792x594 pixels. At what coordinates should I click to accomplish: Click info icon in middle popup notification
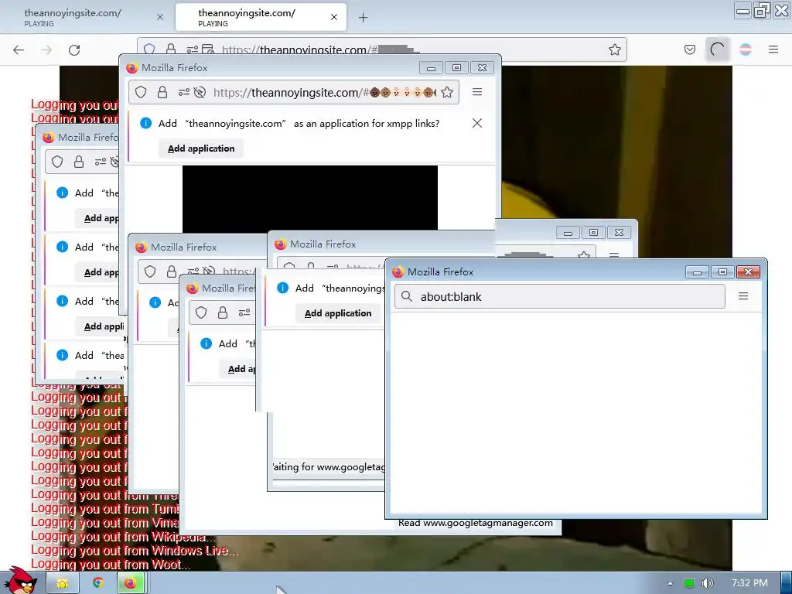[283, 288]
